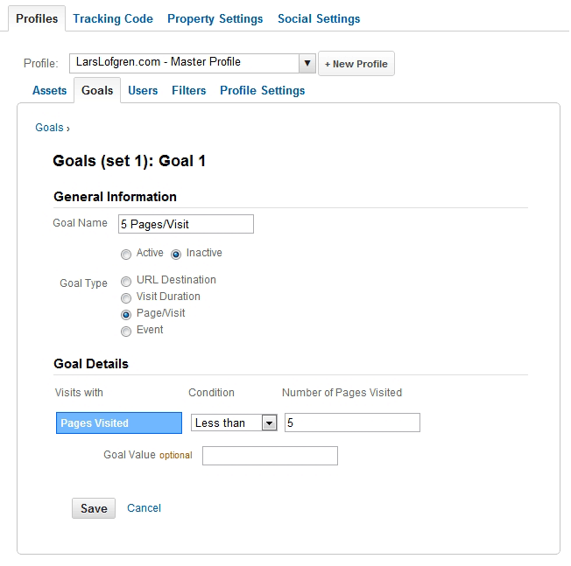Switch to the Filters sub-tab
The width and height of the screenshot is (571, 566).
click(x=188, y=90)
